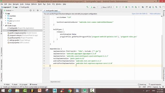The height and width of the screenshot is (93, 165).
Task: Open the Build Variants side tab
Action: coord(1,64)
